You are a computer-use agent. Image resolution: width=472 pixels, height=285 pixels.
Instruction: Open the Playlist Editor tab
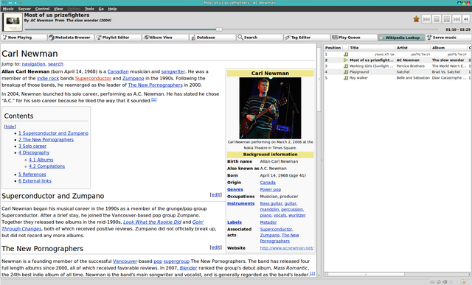click(118, 38)
